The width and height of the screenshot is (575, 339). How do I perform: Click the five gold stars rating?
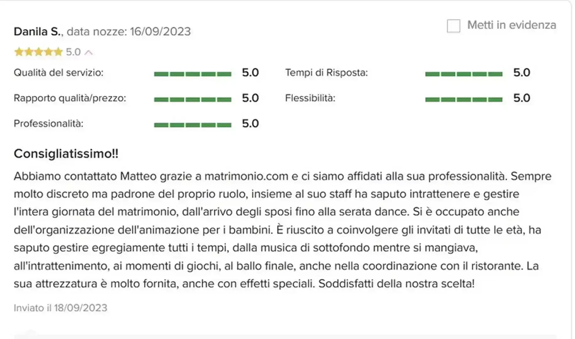38,52
